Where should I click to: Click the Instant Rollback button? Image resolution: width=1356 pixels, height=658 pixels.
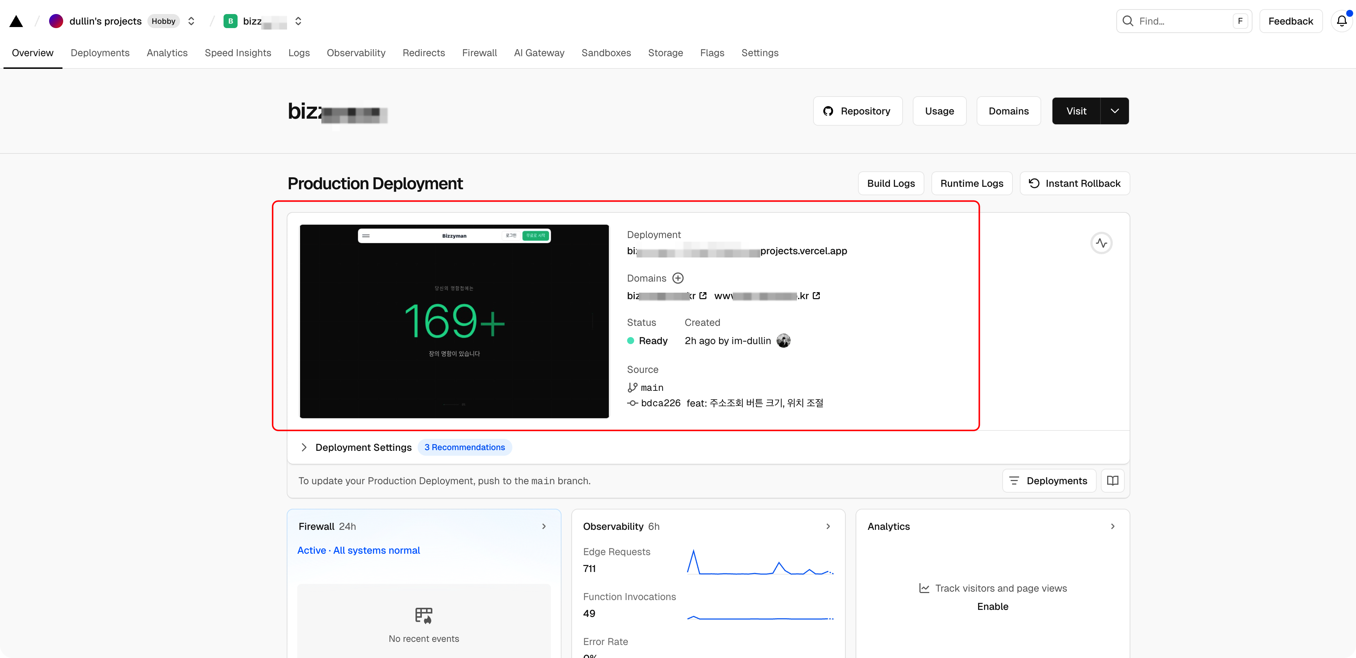pos(1075,183)
